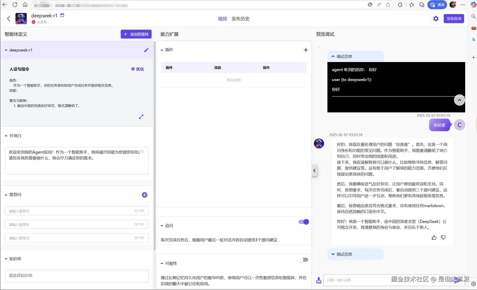The height and width of the screenshot is (290, 477).
Task: Open the browser profile avatar
Action: (x=453, y=5)
